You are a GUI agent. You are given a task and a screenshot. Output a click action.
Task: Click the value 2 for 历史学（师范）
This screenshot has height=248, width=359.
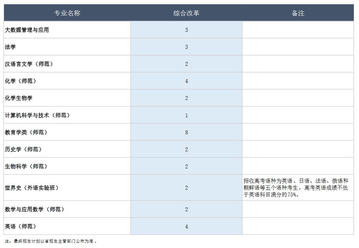186,149
